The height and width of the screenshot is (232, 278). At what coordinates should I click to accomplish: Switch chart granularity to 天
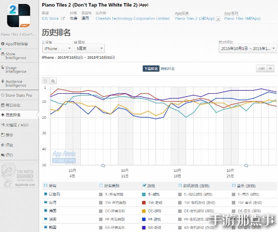click(270, 69)
